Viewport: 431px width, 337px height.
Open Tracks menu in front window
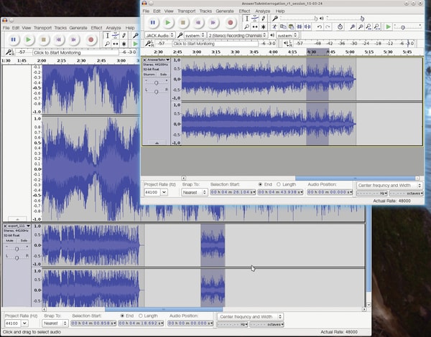coord(205,11)
